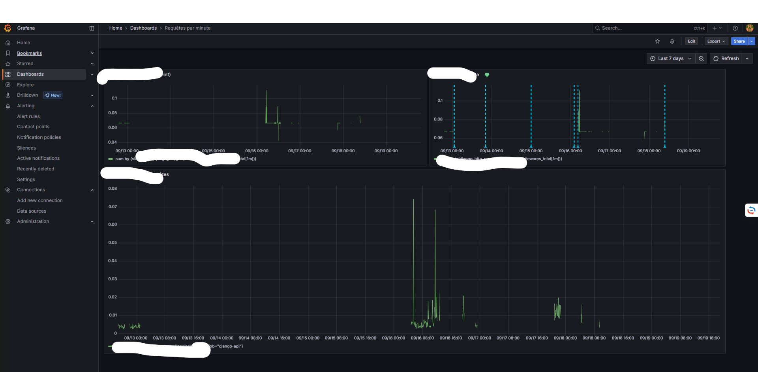
Task: Open Active notifications menu item
Action: click(38, 158)
